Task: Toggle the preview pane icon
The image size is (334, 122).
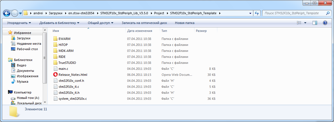Action: click(315, 23)
